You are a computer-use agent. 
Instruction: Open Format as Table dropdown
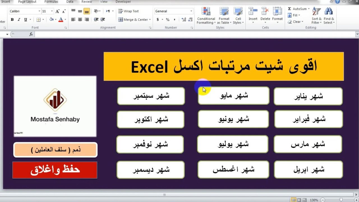point(224,16)
